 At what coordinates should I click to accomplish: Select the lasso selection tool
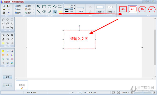click(x=3, y=19)
